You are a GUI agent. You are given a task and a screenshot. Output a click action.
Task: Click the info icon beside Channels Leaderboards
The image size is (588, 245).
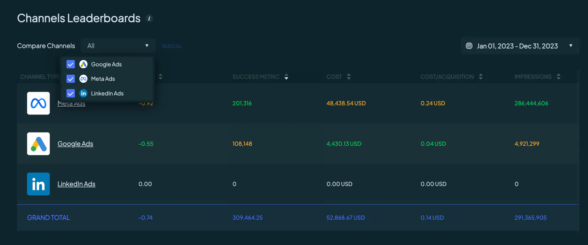[x=149, y=18]
